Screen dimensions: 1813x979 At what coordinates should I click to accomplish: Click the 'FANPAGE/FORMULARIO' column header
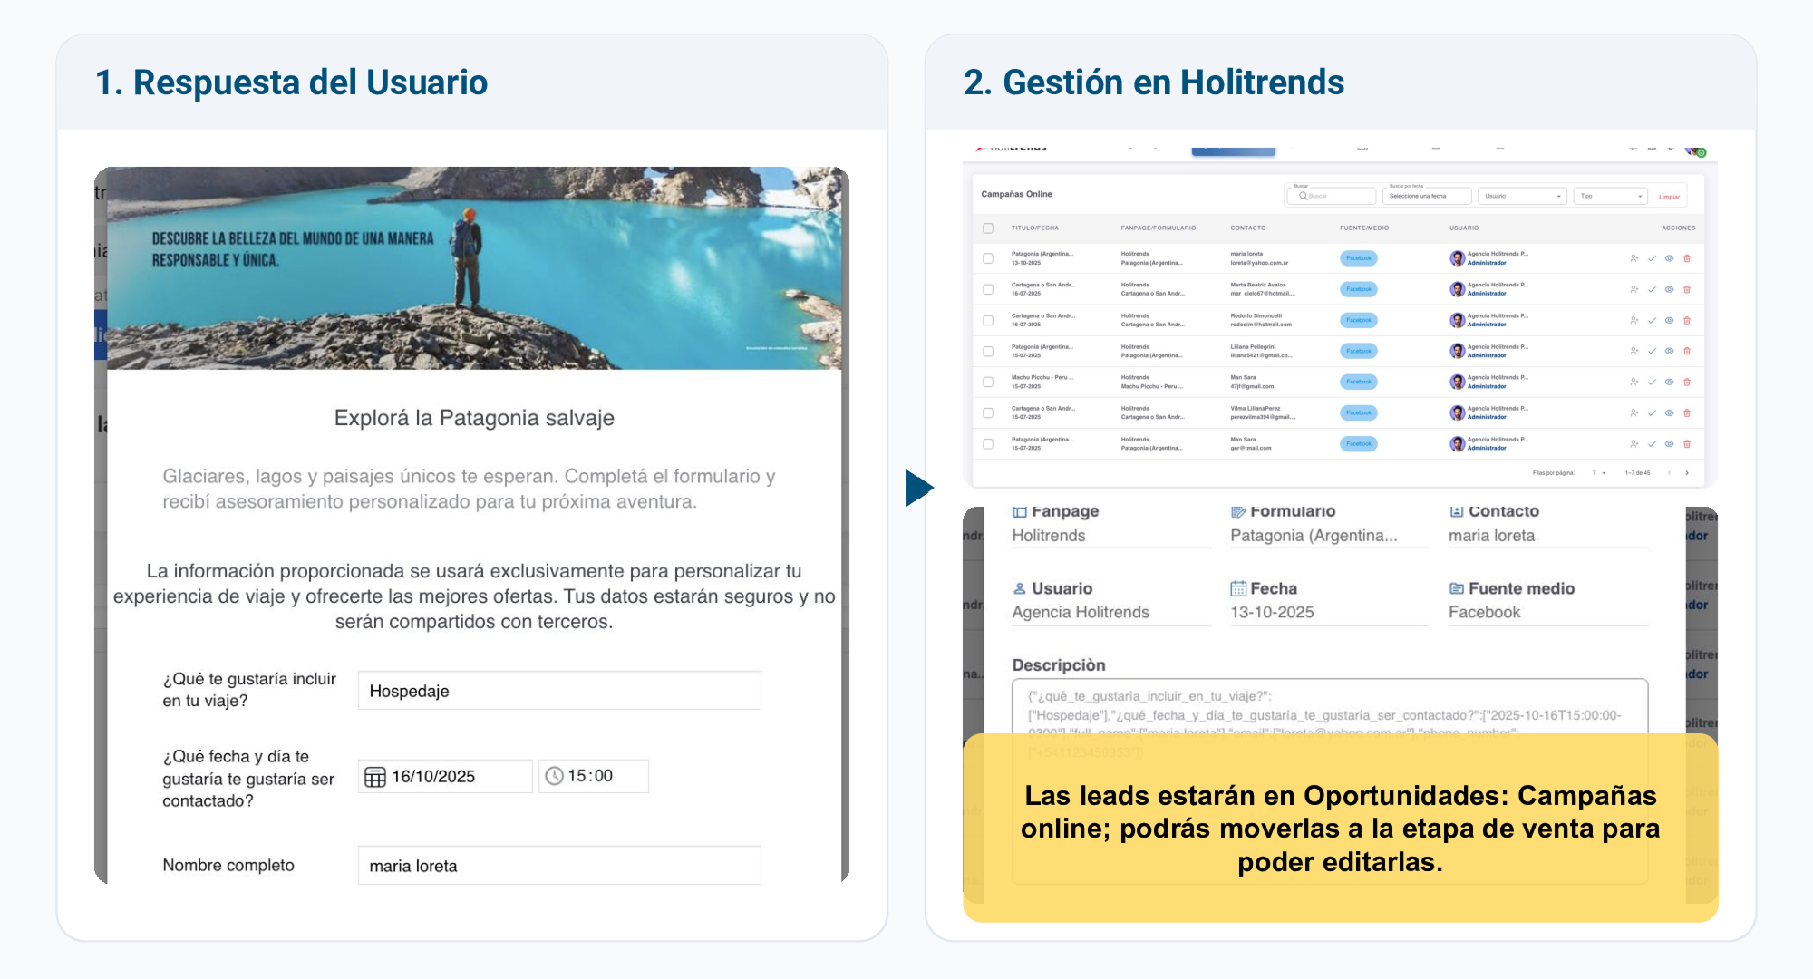click(1159, 228)
